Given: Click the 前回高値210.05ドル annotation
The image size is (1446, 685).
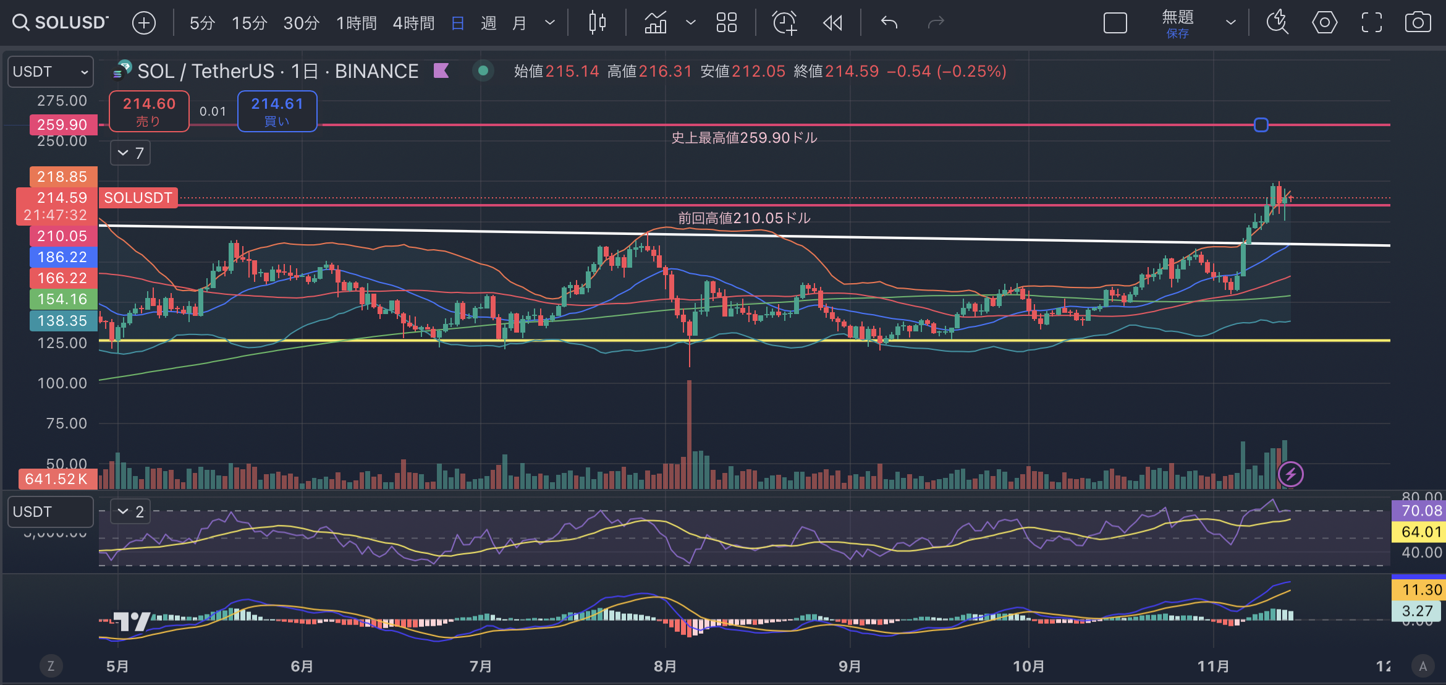Looking at the screenshot, I should click(744, 218).
